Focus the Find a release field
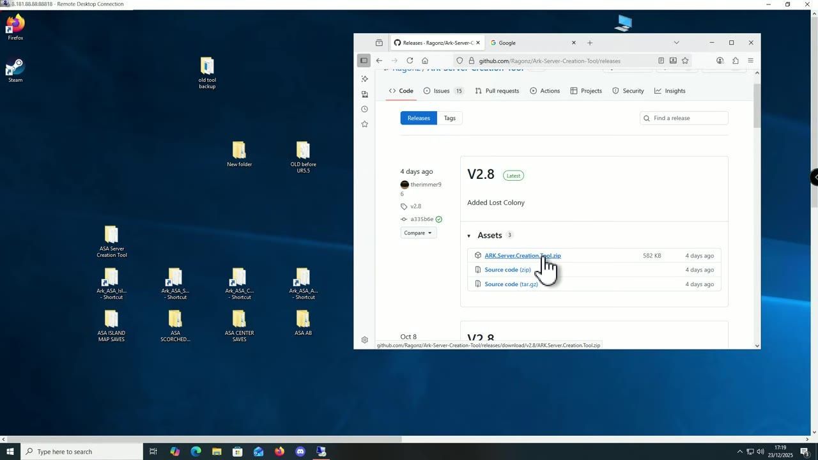 (684, 118)
